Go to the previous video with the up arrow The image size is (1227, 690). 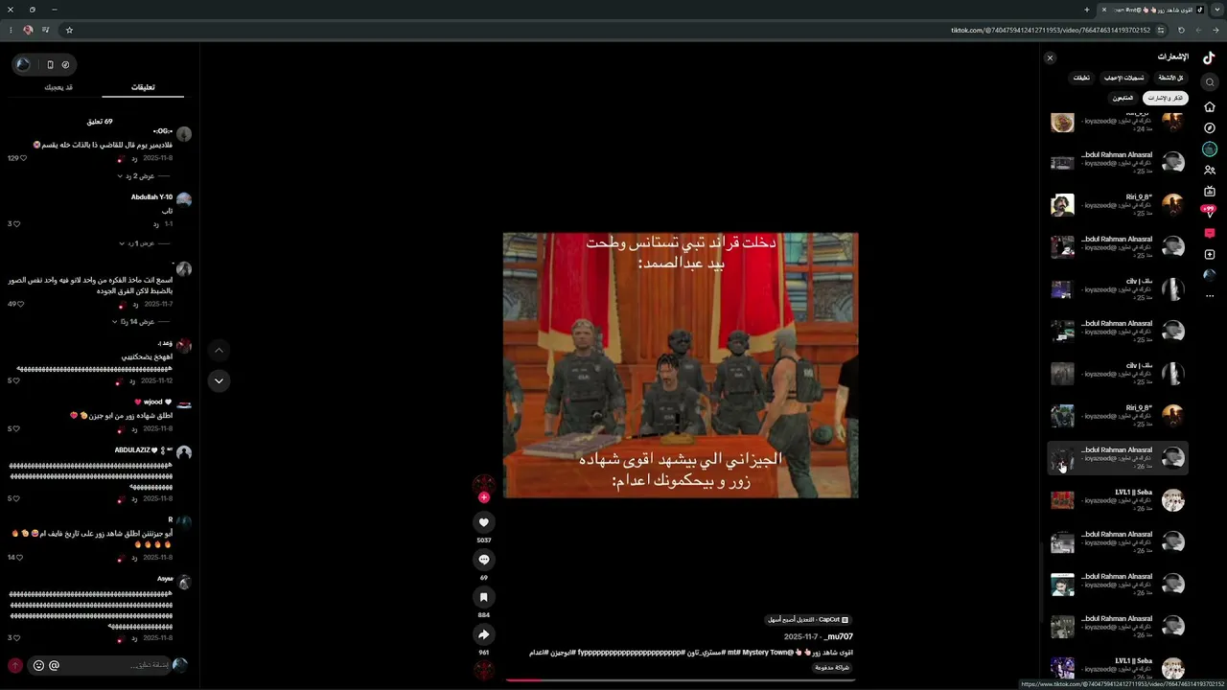point(219,350)
